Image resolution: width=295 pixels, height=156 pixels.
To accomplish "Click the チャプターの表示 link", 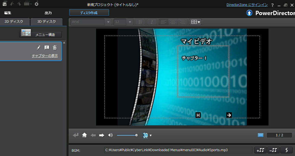I will pyautogui.click(x=45, y=56).
